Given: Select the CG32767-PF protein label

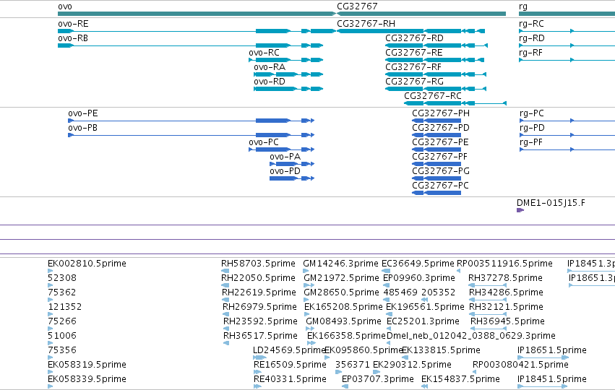Looking at the screenshot, I should (439, 157).
